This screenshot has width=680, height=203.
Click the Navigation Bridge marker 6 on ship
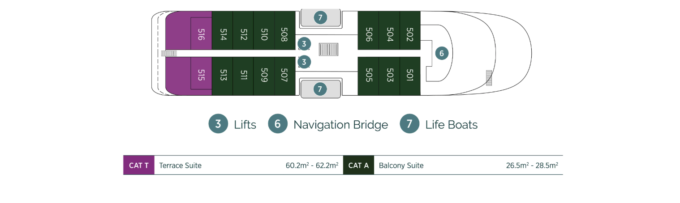[x=441, y=54]
